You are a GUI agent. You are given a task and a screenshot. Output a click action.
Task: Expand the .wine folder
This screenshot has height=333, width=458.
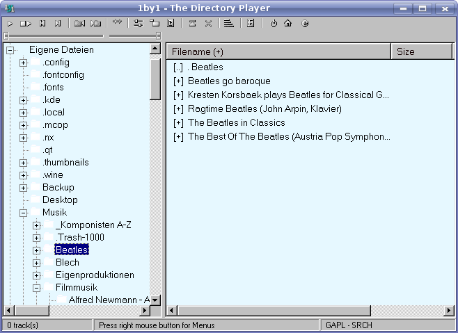24,175
